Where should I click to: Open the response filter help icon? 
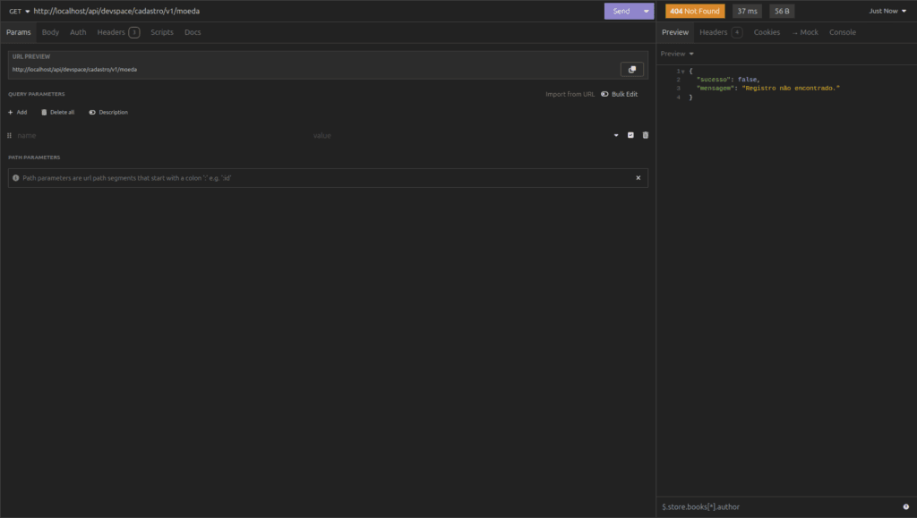[906, 507]
